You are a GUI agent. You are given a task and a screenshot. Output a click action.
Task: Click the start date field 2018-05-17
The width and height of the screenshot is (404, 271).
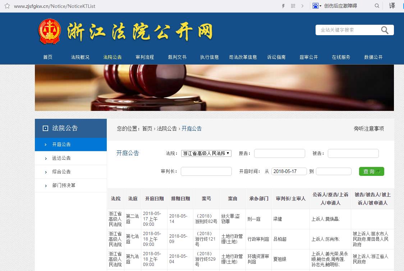(x=289, y=172)
